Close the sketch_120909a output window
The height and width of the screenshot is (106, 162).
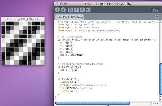[4, 19]
